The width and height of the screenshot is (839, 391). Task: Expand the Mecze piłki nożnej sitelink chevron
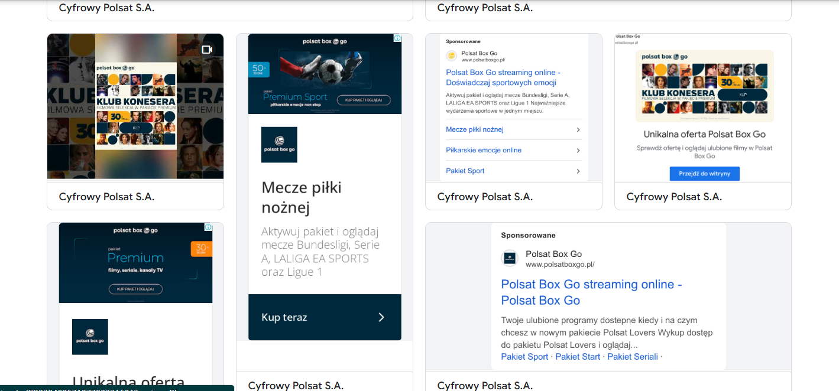(x=578, y=130)
